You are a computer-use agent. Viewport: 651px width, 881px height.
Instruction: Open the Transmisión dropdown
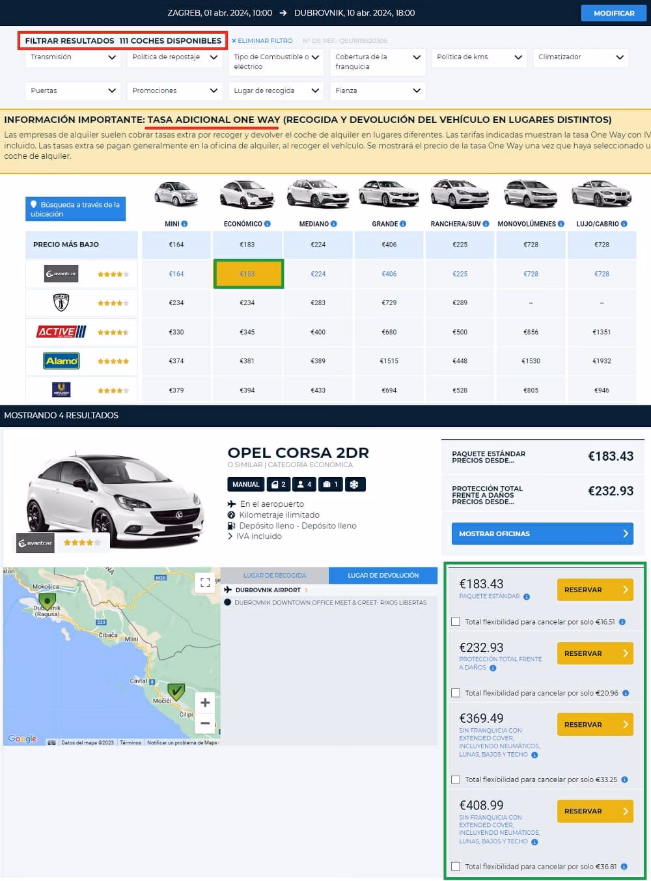72,57
